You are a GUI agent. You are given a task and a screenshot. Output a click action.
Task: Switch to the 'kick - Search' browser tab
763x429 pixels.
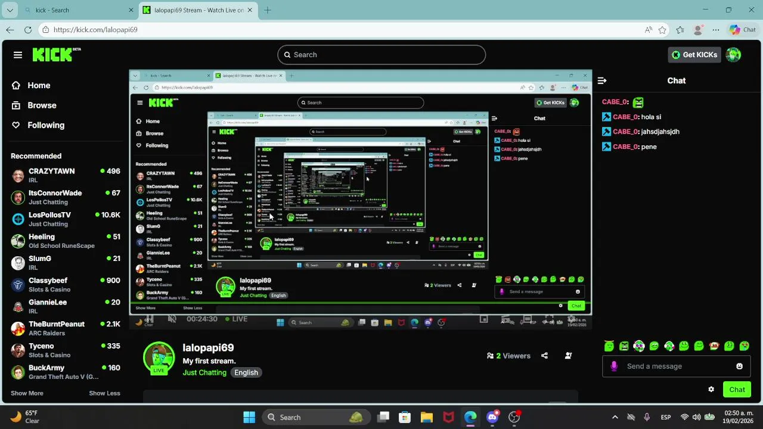(77, 10)
